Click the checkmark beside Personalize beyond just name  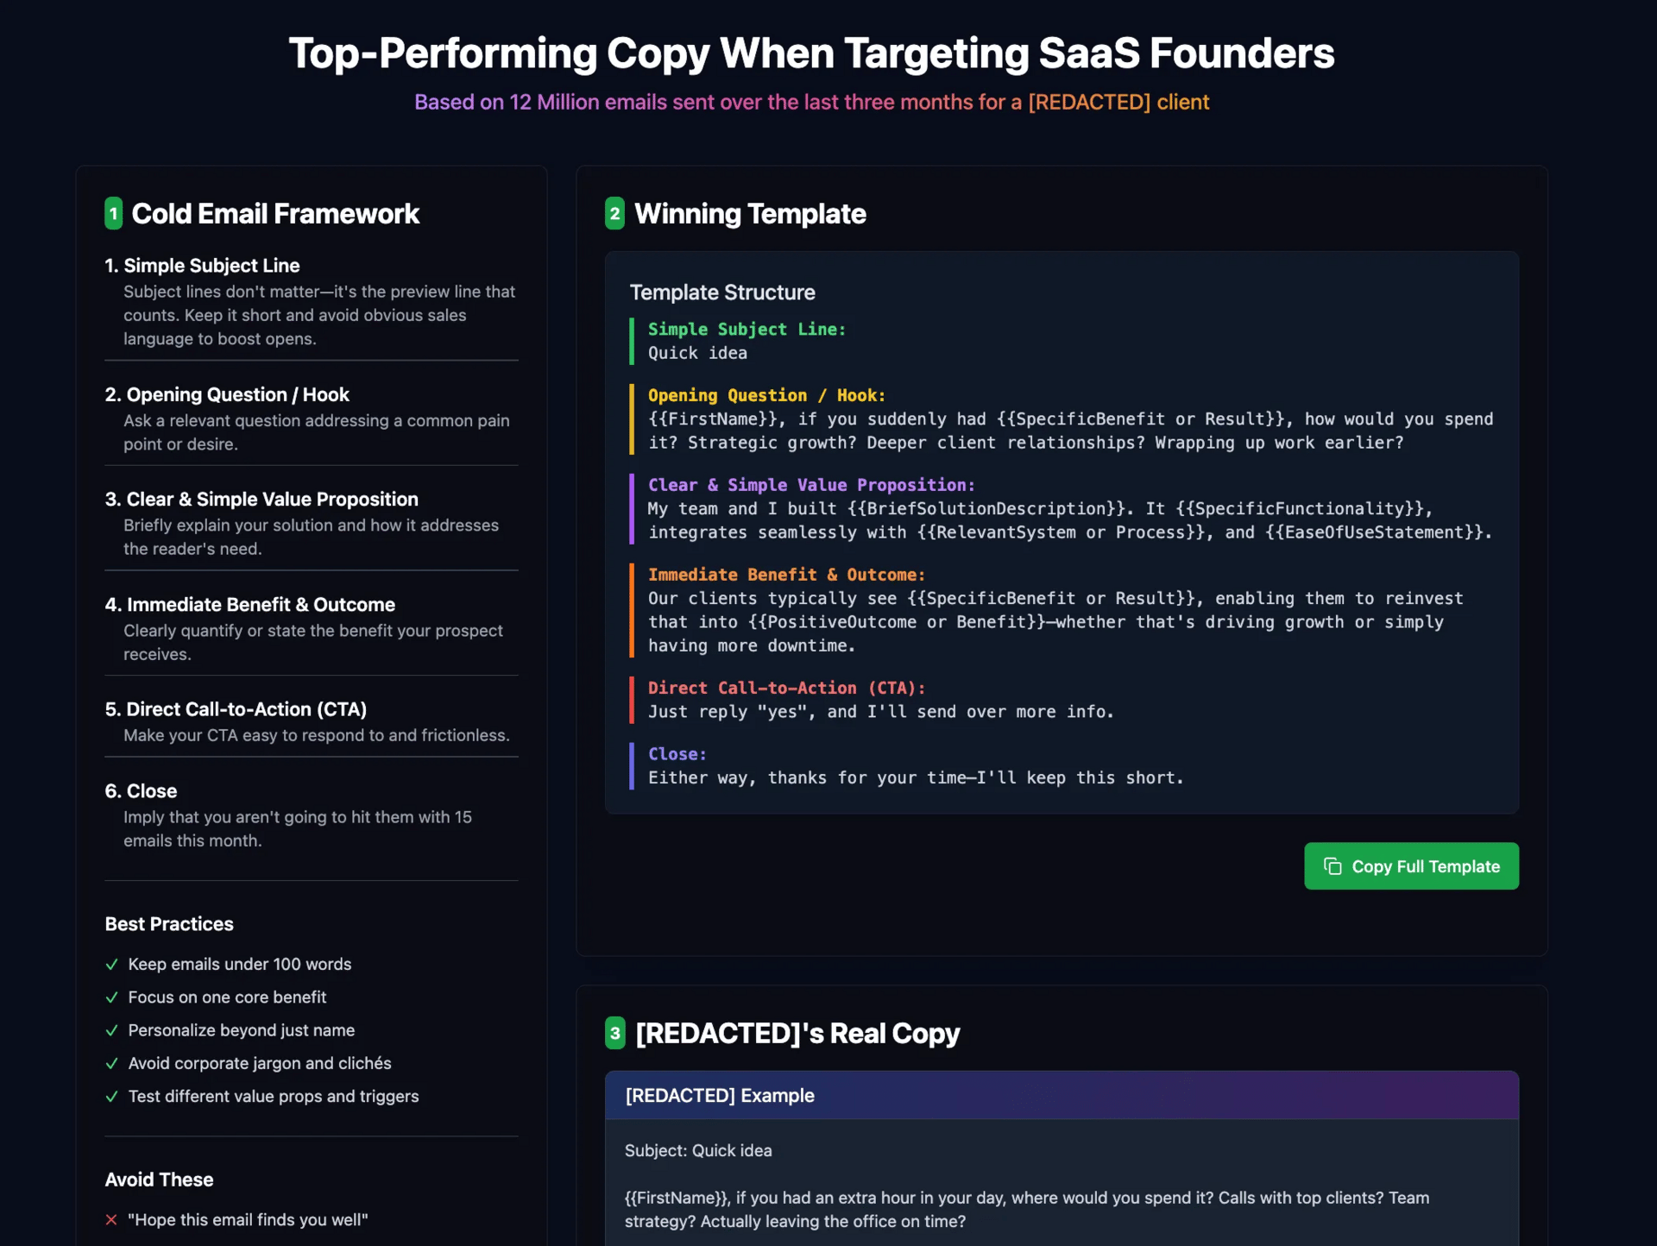tap(111, 1030)
